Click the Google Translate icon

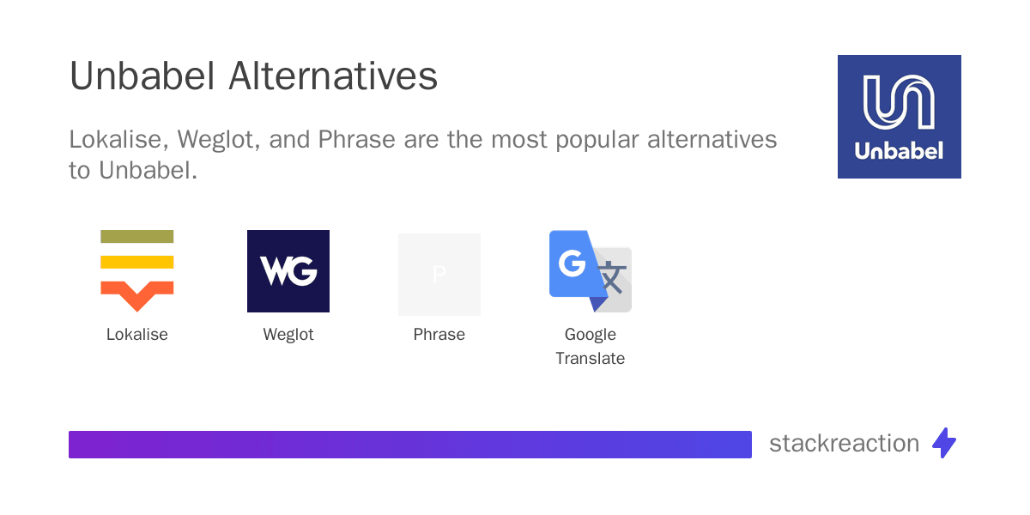coord(591,271)
